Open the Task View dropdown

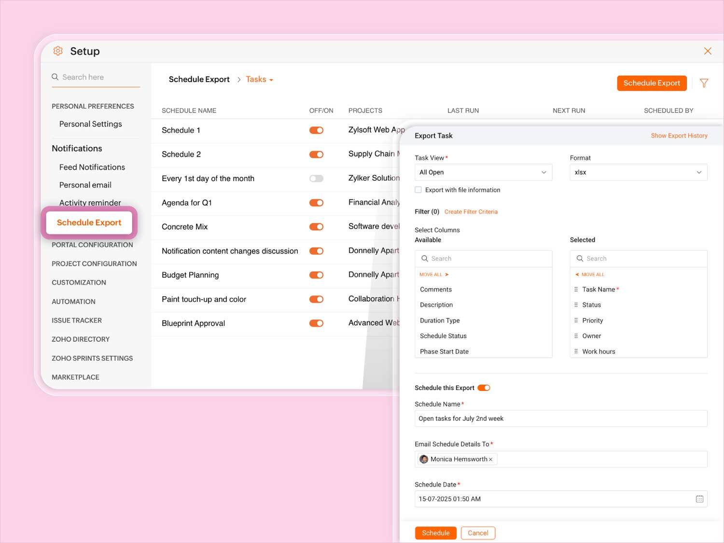click(483, 172)
